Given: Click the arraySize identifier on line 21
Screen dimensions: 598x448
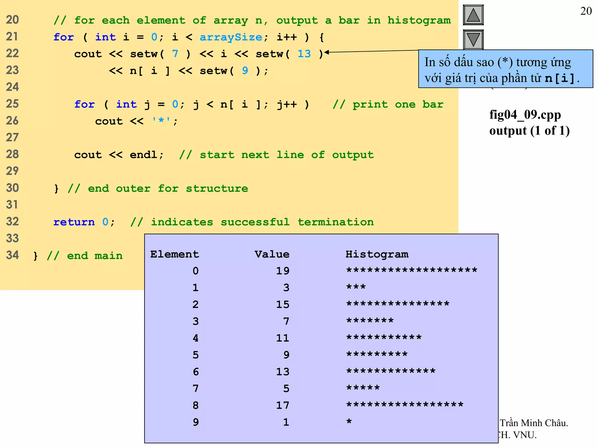Looking at the screenshot, I should click(231, 37).
